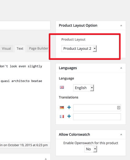Click the German translation input field
Viewport: 130px width, 160px height.
97,108
